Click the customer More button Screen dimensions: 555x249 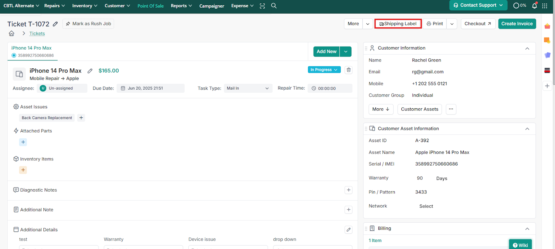tap(381, 109)
